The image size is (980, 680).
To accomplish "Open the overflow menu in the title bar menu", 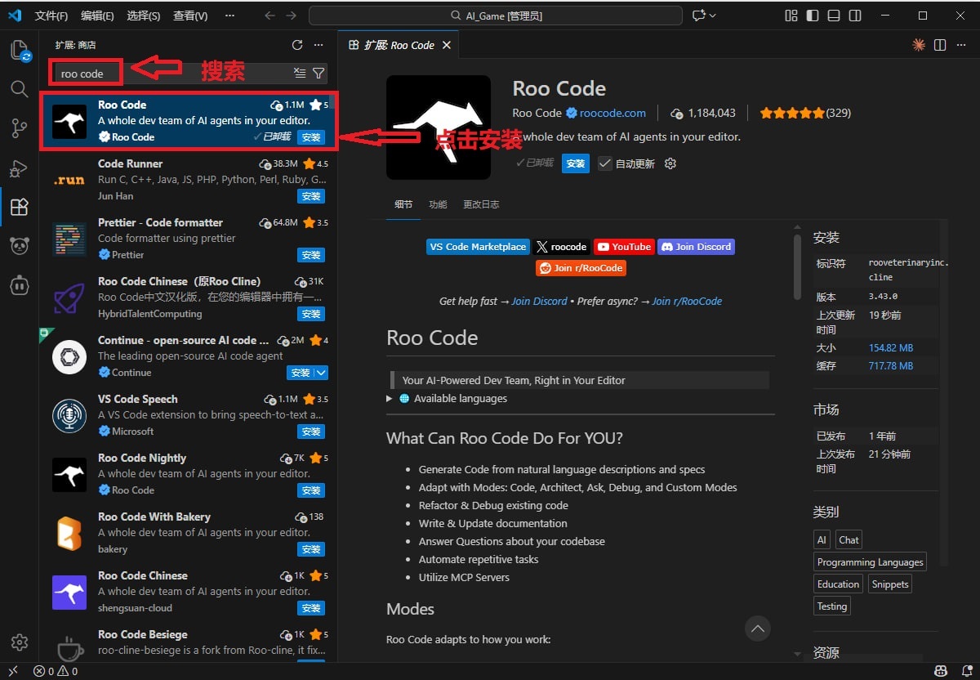I will pos(229,16).
